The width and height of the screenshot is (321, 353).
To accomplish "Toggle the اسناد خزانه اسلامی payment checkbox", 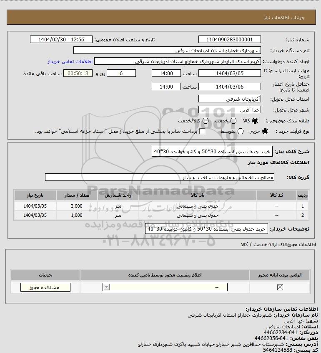I will click(x=202, y=131).
